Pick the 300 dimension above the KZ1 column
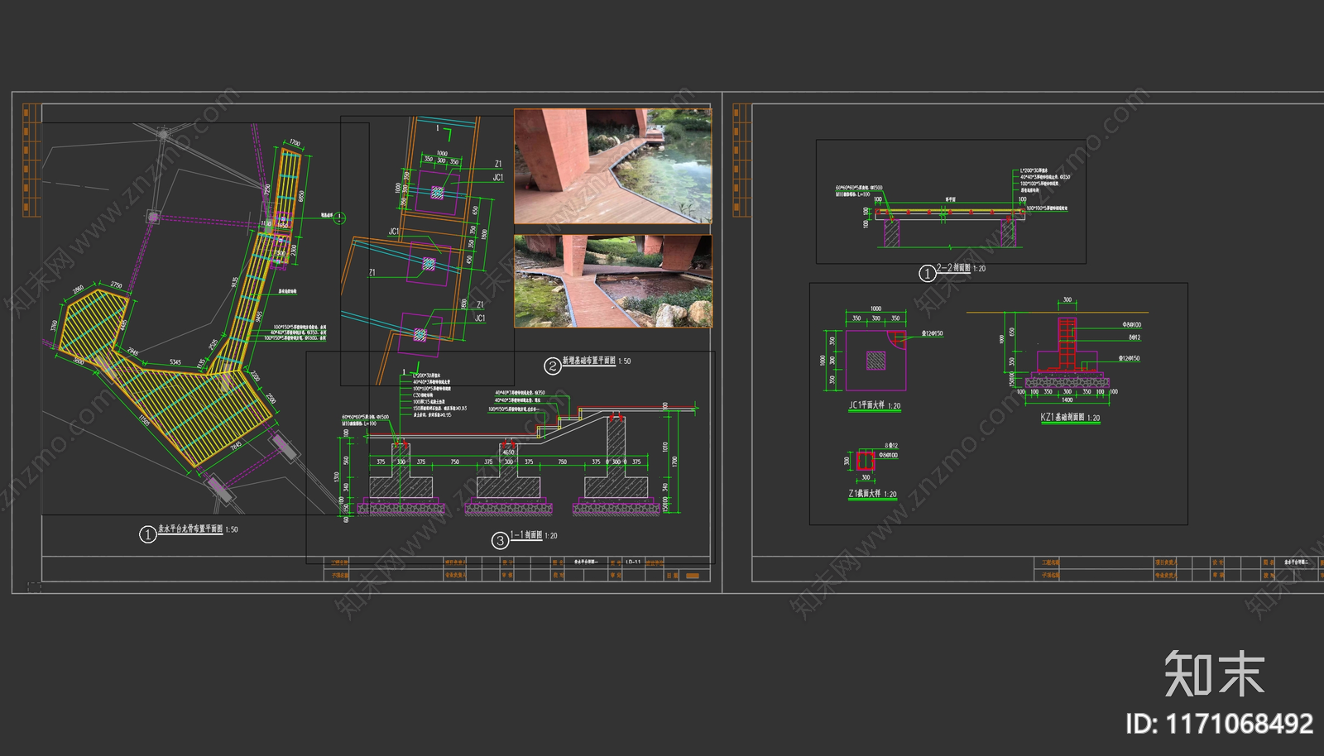1324x756 pixels. [x=1067, y=300]
